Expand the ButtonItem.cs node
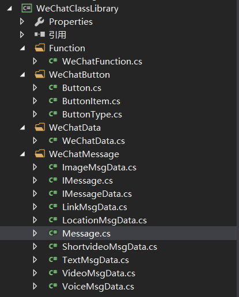The width and height of the screenshot is (239, 297). pos(35,101)
